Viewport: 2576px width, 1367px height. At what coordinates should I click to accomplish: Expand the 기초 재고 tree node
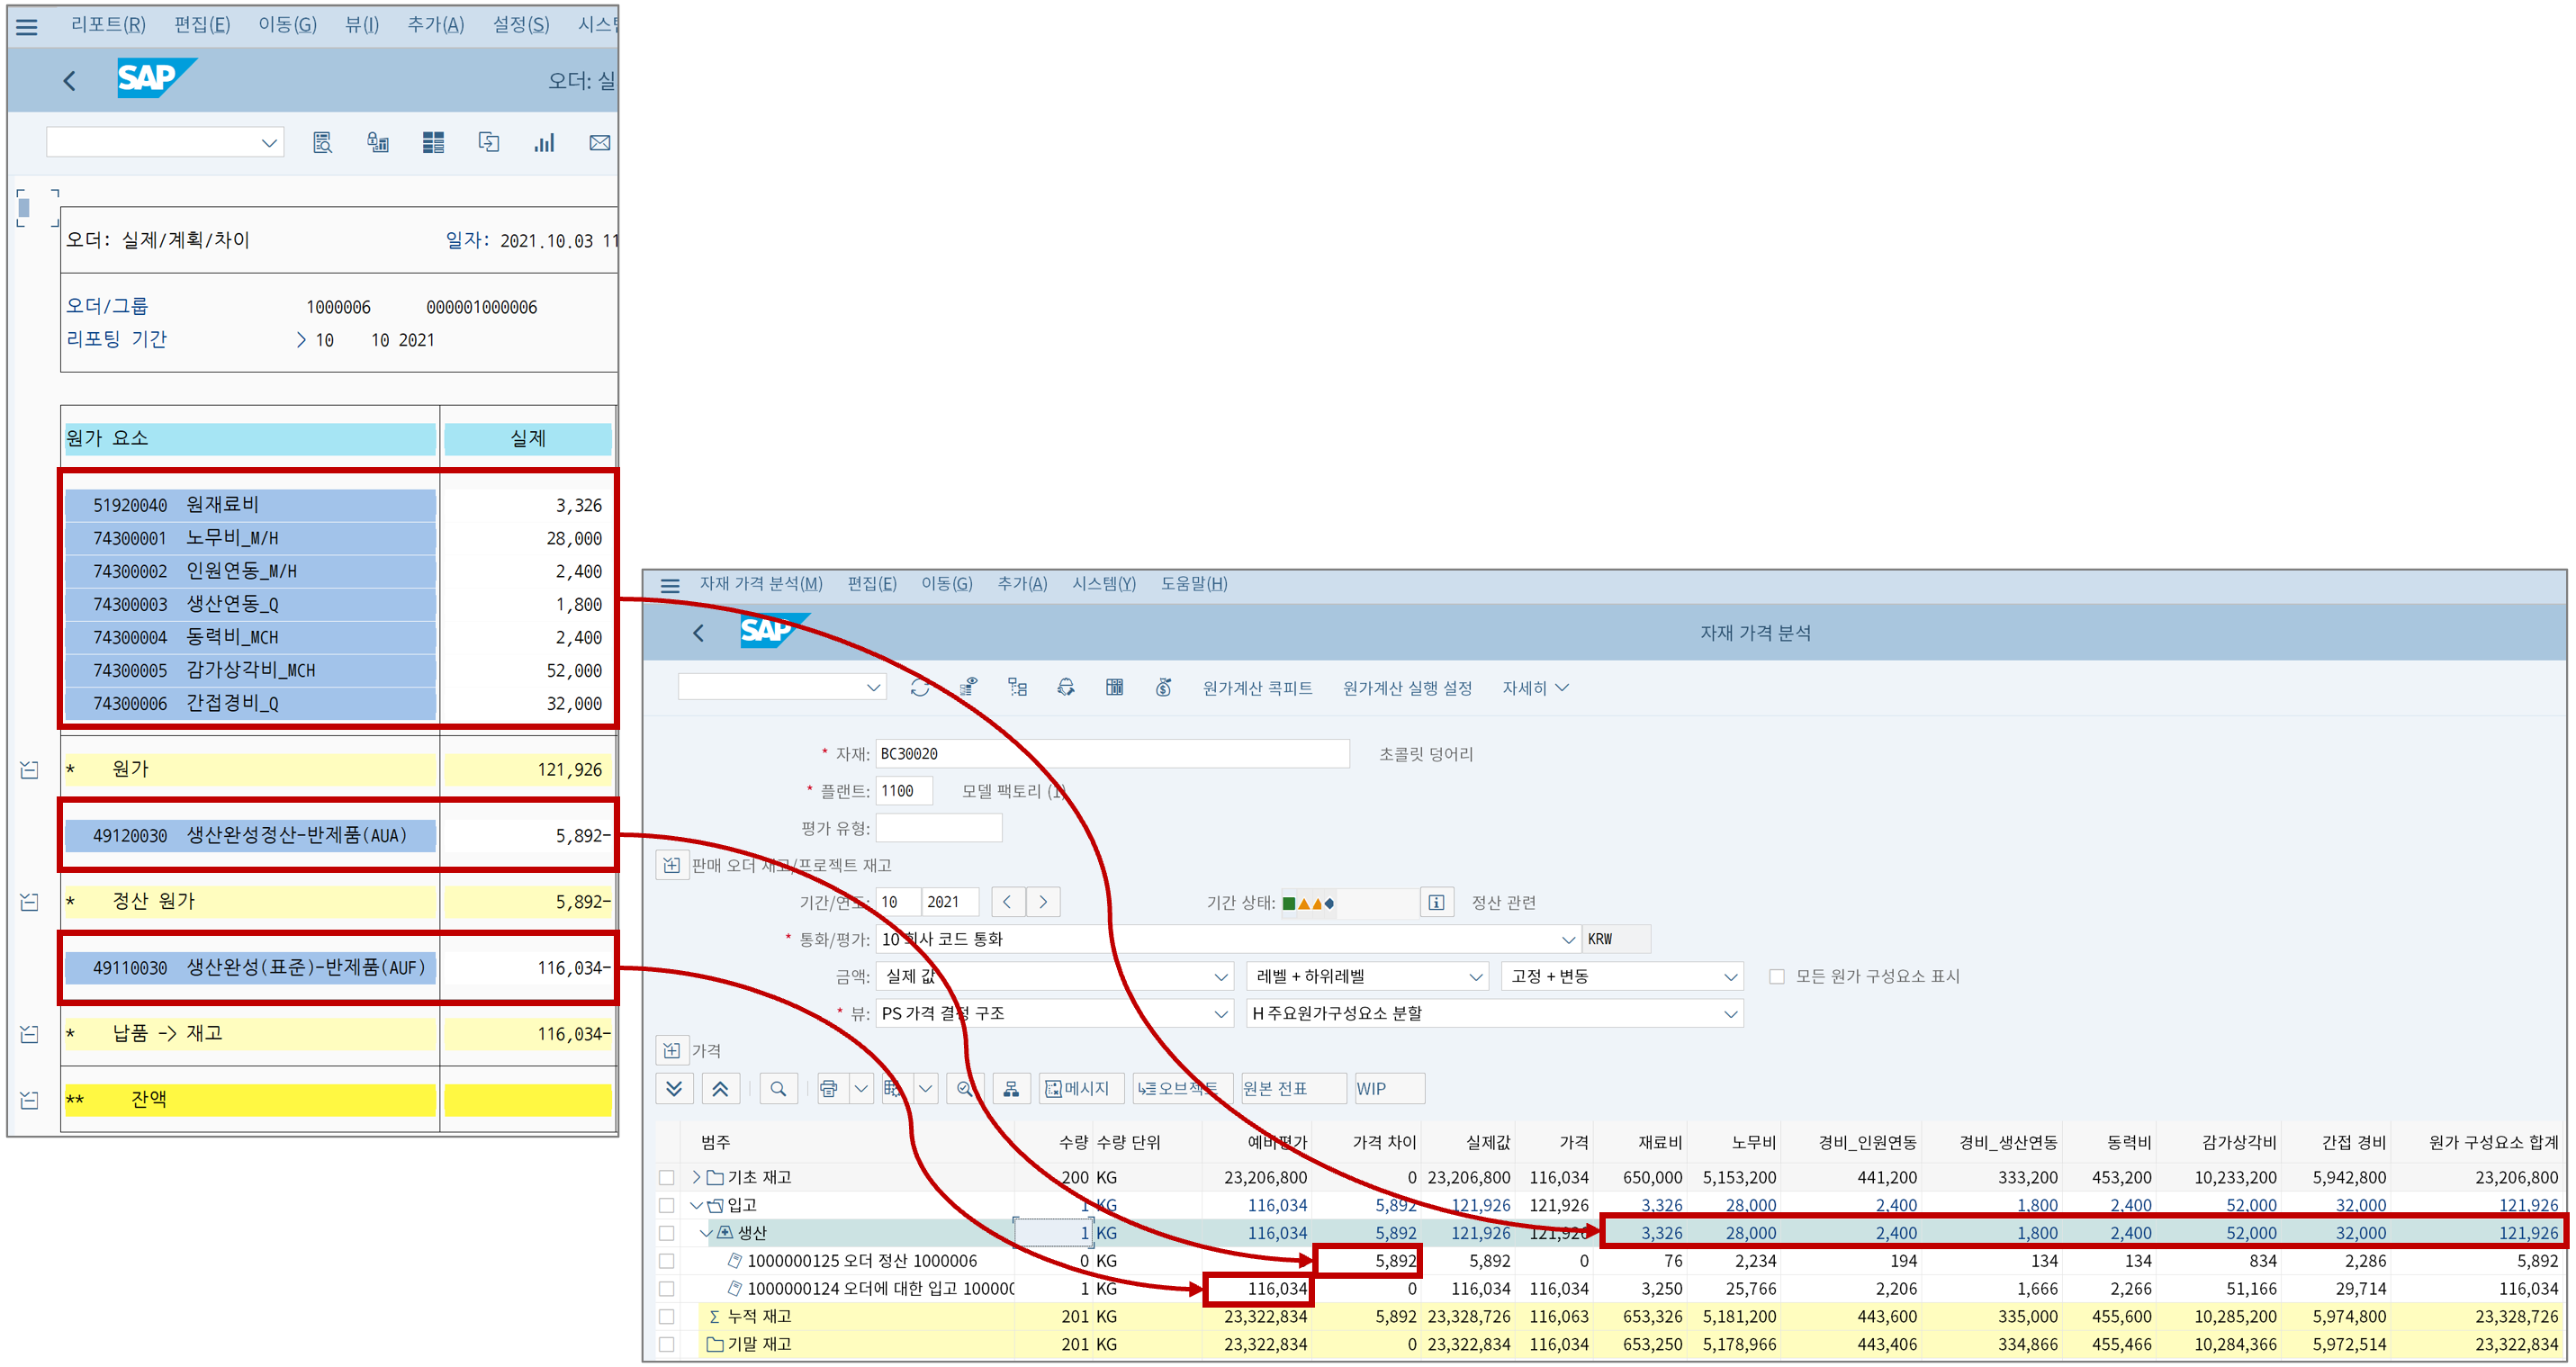696,1177
